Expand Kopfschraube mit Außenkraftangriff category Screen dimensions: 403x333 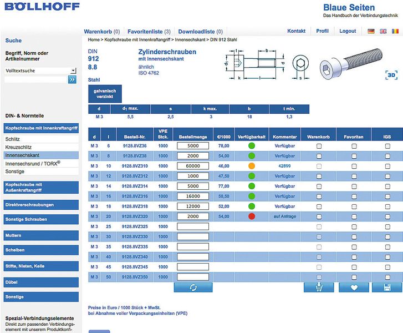point(41,188)
